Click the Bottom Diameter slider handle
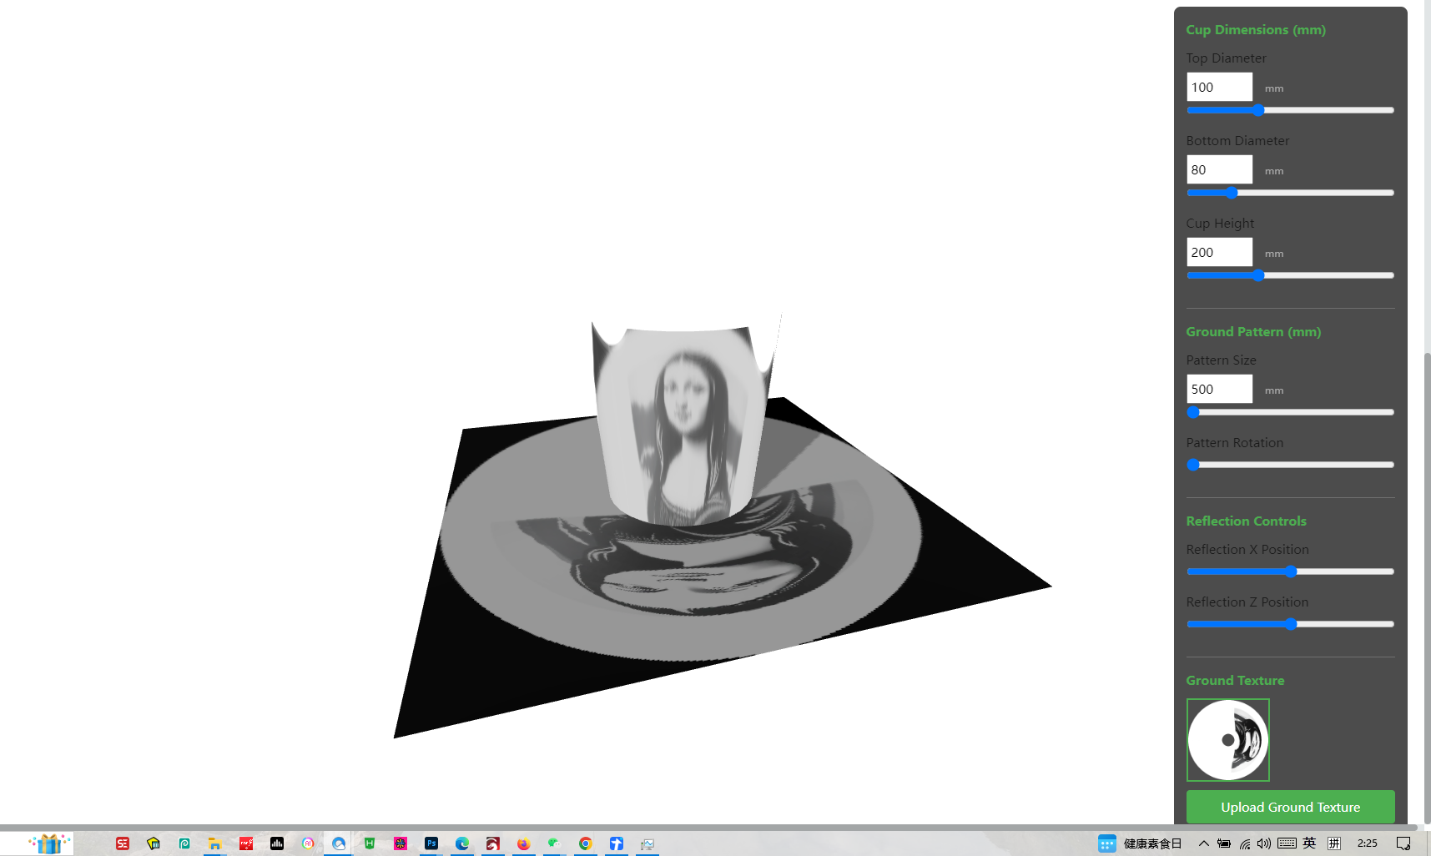Image resolution: width=1431 pixels, height=856 pixels. (x=1232, y=193)
